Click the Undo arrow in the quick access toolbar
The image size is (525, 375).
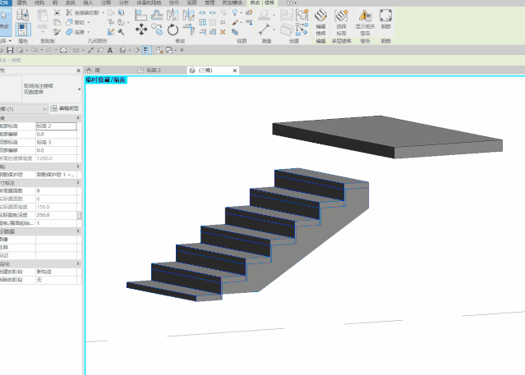[35, 50]
